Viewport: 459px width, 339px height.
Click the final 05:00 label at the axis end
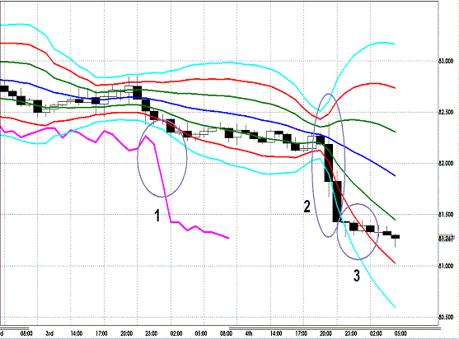(x=400, y=333)
